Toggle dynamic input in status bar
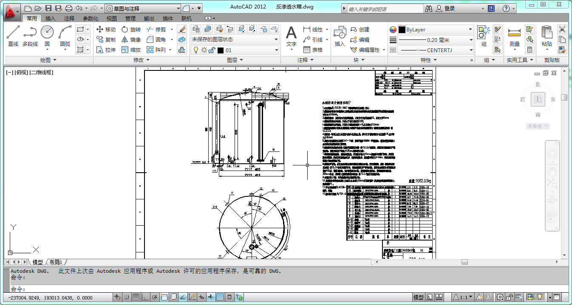This screenshot has height=305, width=572. point(201,297)
